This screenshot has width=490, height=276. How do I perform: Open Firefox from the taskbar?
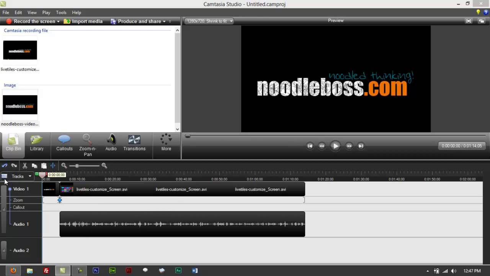(13, 270)
